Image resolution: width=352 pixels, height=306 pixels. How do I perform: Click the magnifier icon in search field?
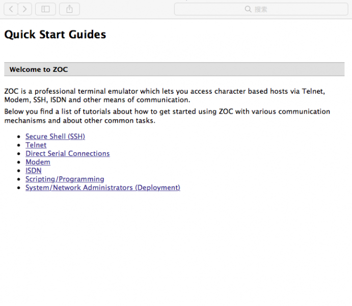point(248,9)
